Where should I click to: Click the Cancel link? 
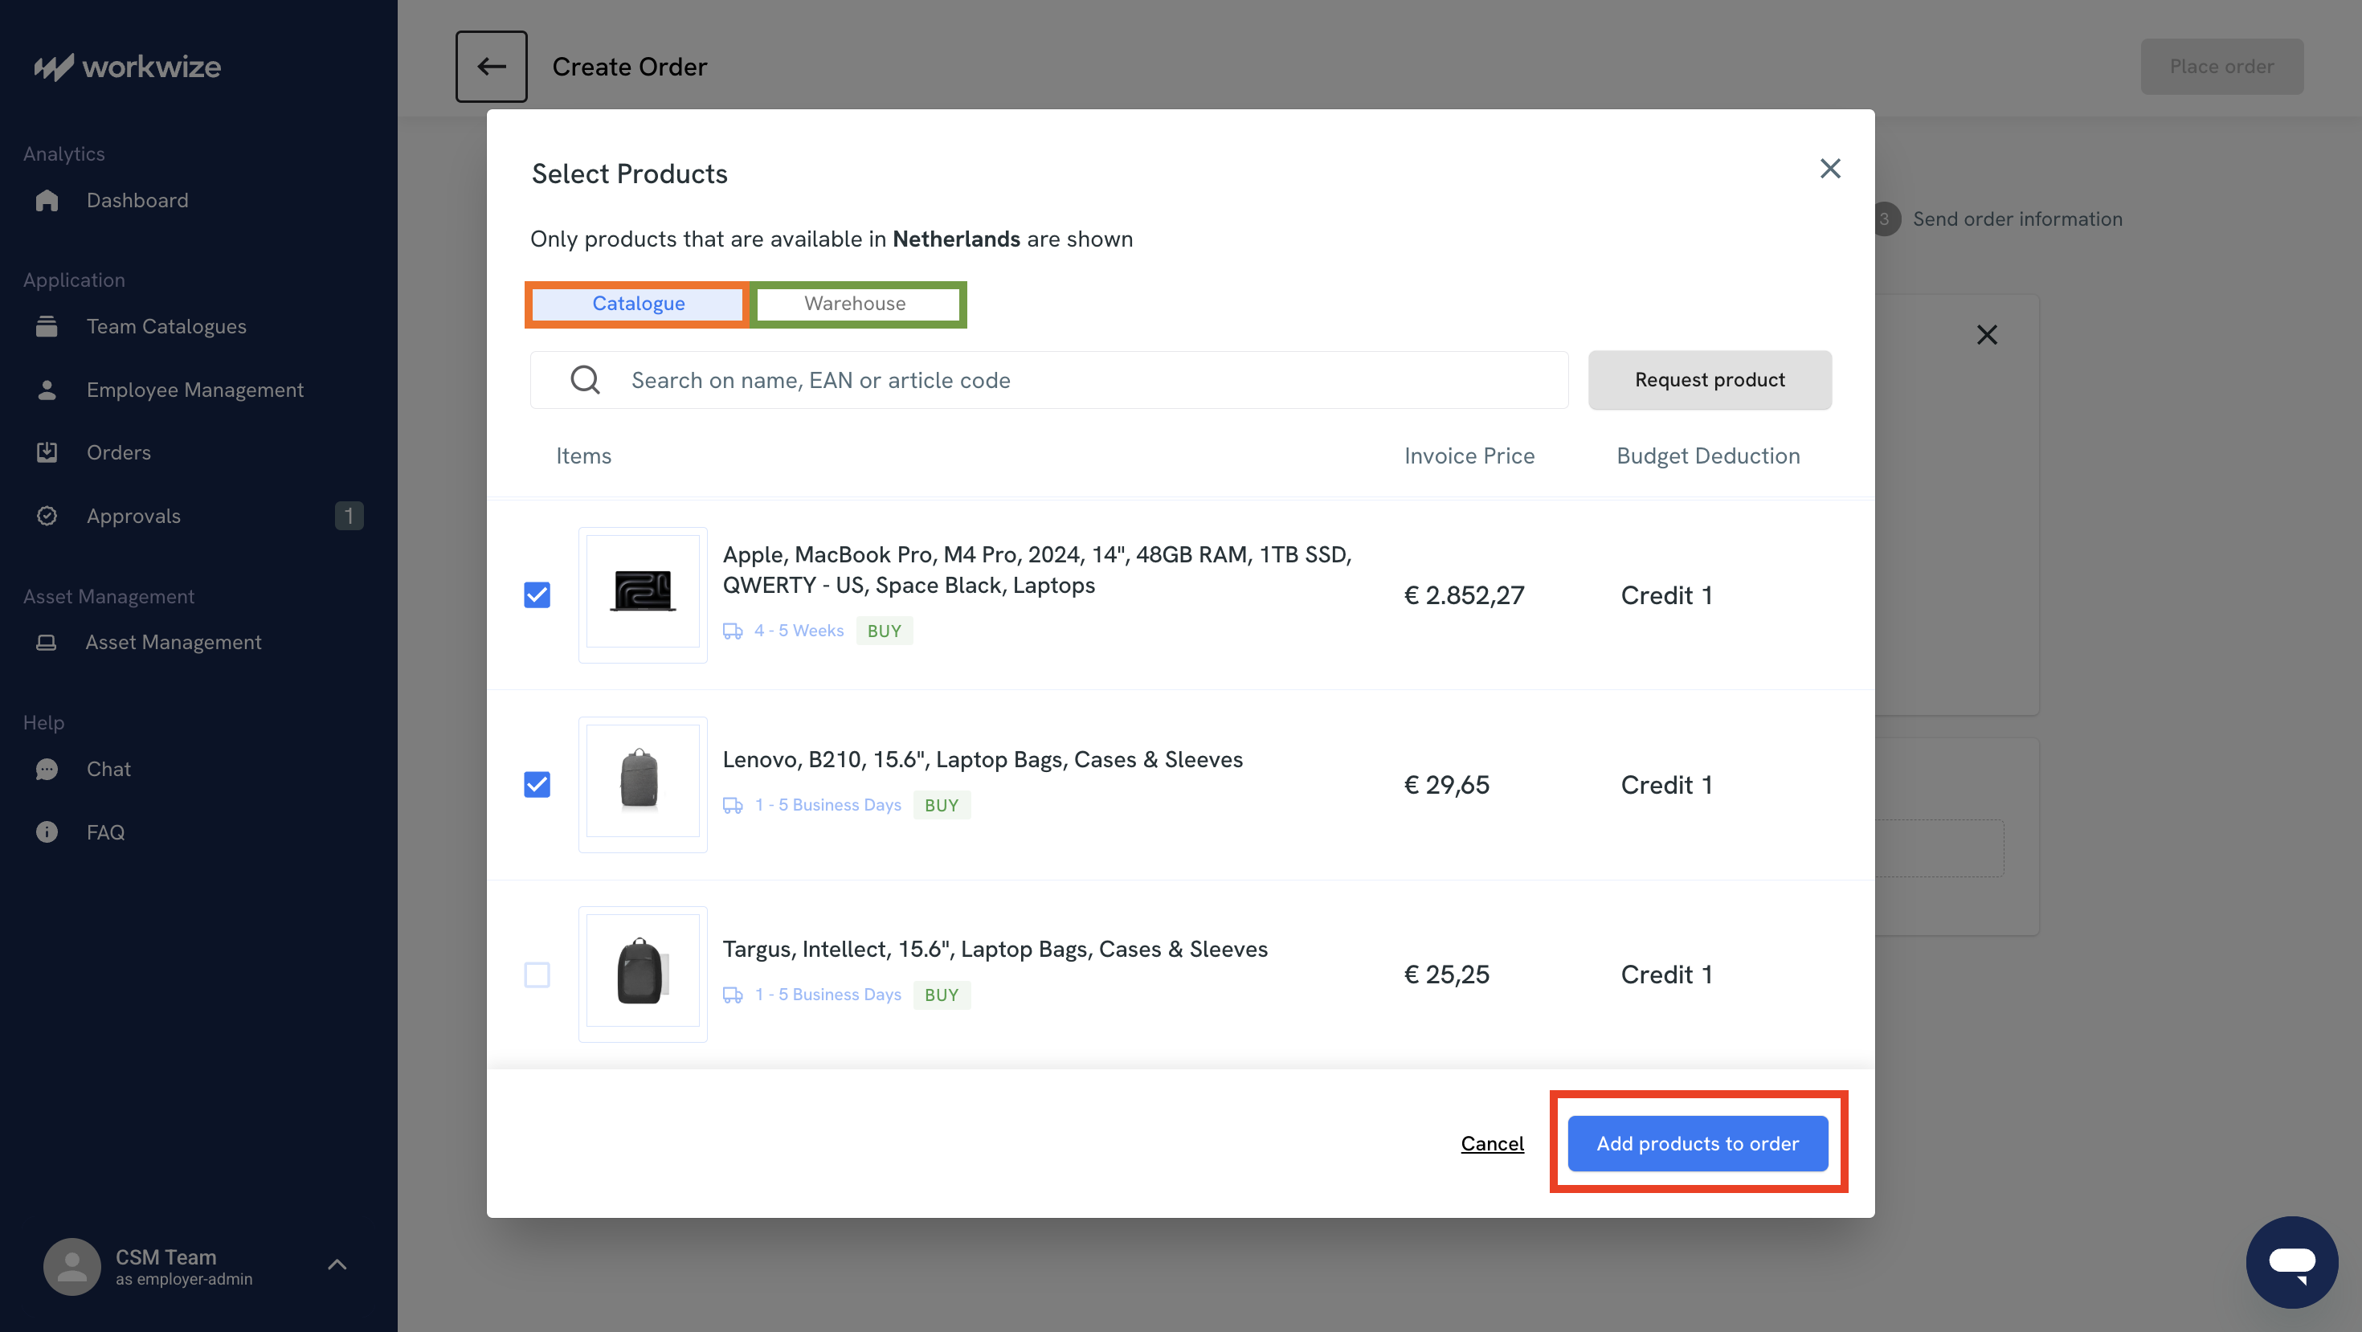(x=1493, y=1143)
